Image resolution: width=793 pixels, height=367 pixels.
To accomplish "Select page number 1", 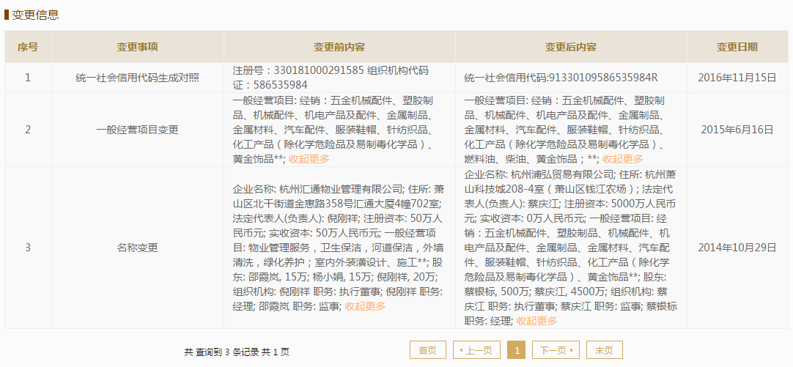I will coord(517,350).
